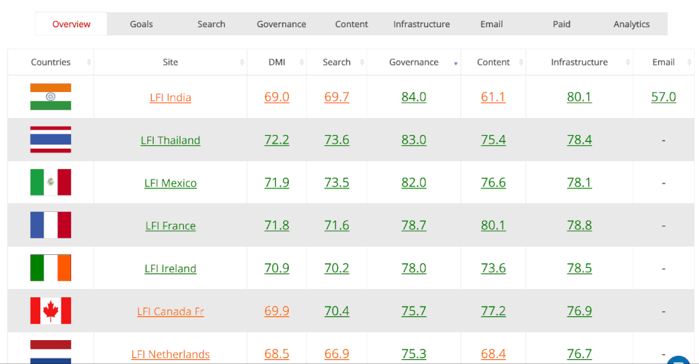The width and height of the screenshot is (699, 364).
Task: Click the India flag icon
Action: pyautogui.click(x=51, y=97)
